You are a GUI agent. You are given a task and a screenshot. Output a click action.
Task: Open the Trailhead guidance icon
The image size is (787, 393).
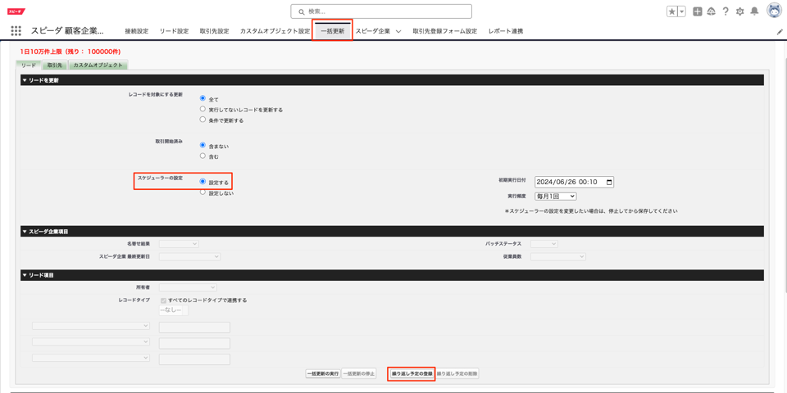point(711,11)
